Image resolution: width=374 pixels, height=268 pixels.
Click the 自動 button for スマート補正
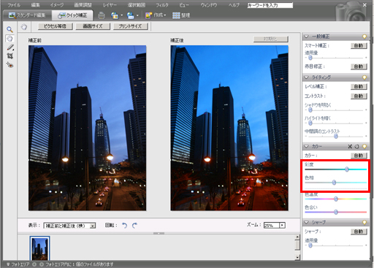[x=359, y=46]
